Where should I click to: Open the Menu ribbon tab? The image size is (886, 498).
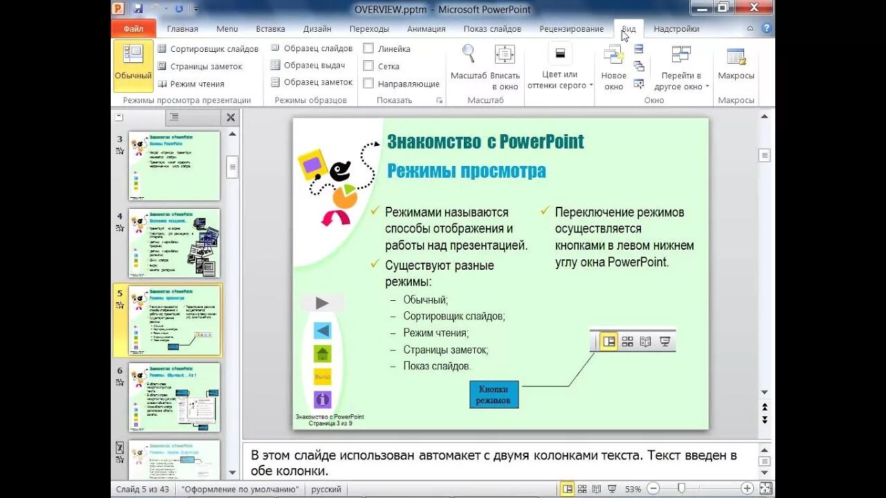coord(227,29)
